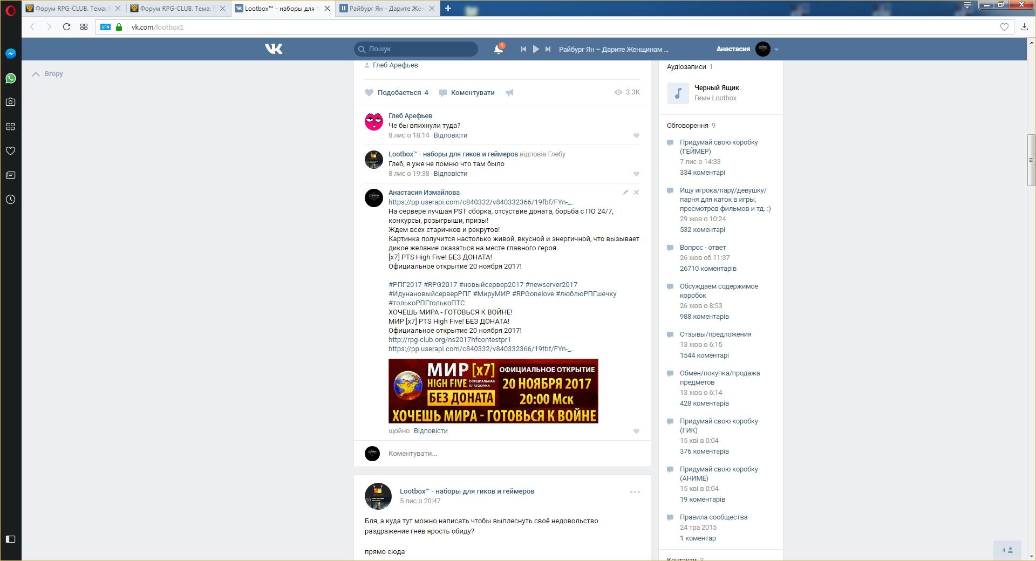Image resolution: width=1036 pixels, height=561 pixels.
Task: Open a new browser tab
Action: 448,8
